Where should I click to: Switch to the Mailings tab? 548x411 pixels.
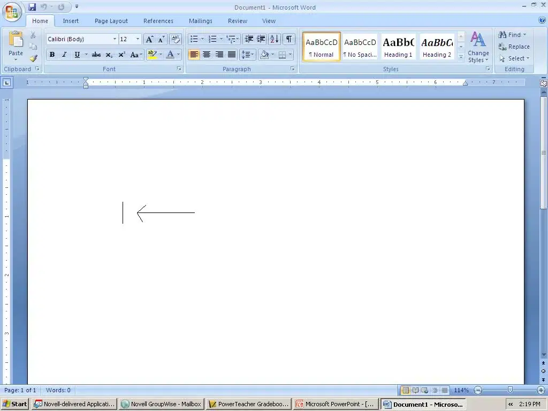pyautogui.click(x=201, y=21)
